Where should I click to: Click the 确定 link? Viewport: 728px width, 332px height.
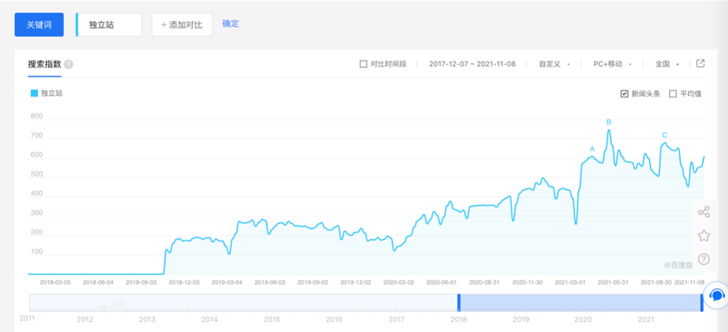[x=231, y=24]
